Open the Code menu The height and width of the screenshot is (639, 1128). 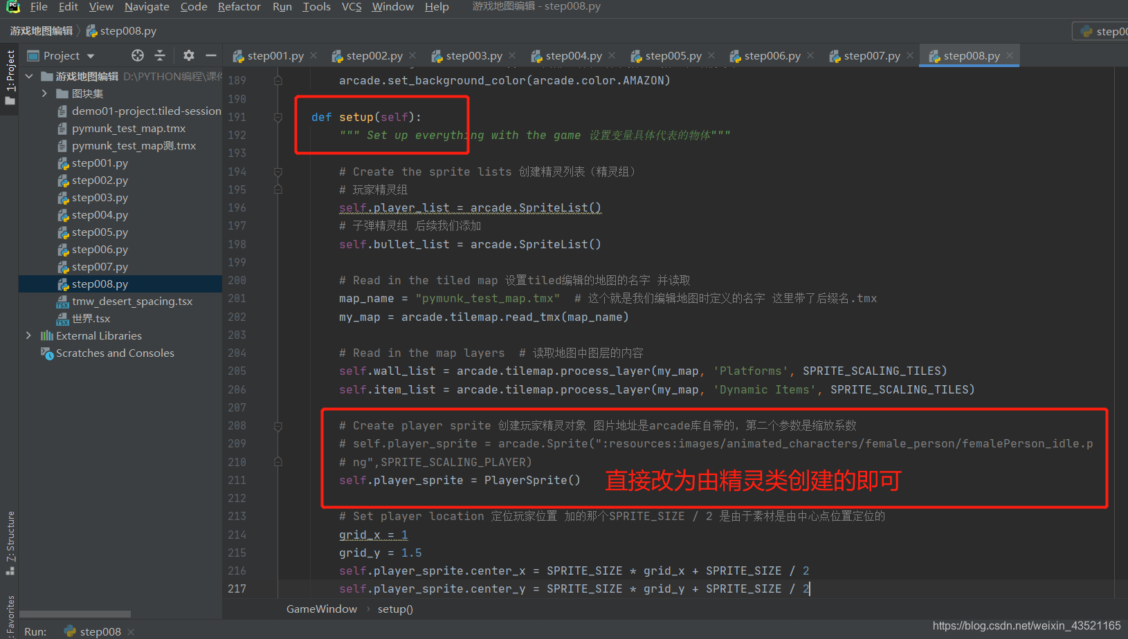pyautogui.click(x=194, y=7)
